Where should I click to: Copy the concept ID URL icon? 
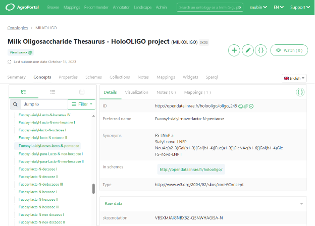tap(240, 106)
